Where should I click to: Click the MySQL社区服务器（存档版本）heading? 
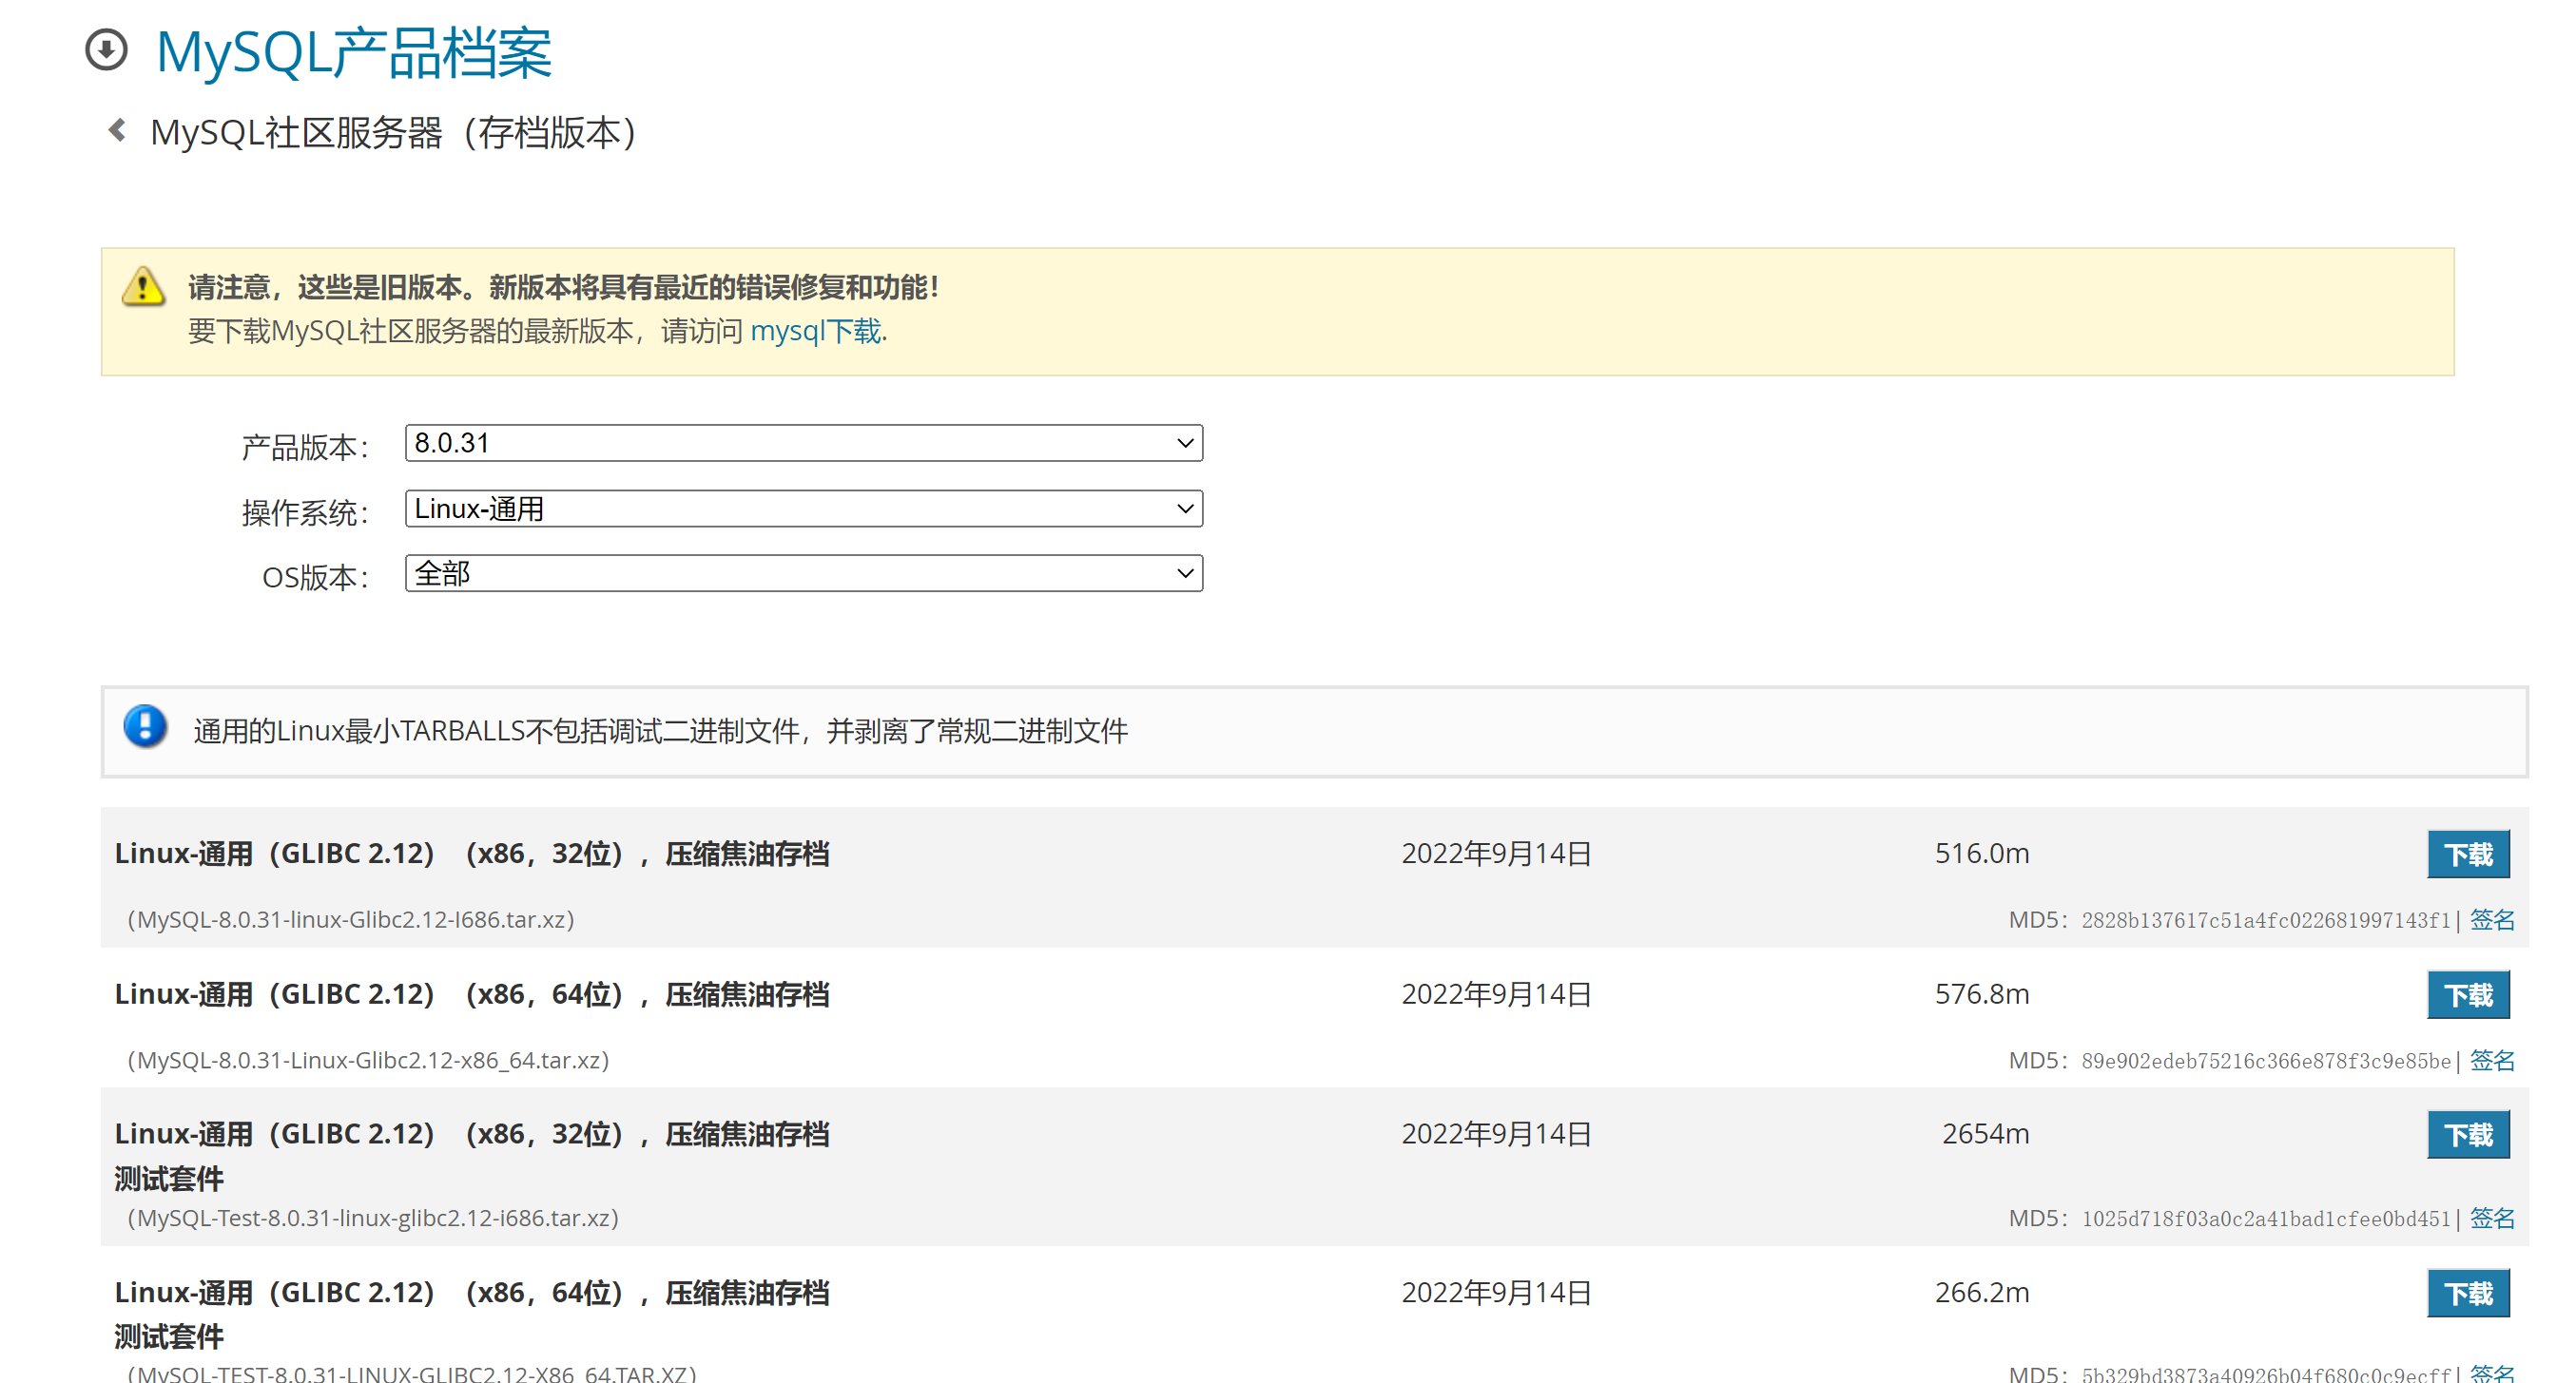coord(395,131)
